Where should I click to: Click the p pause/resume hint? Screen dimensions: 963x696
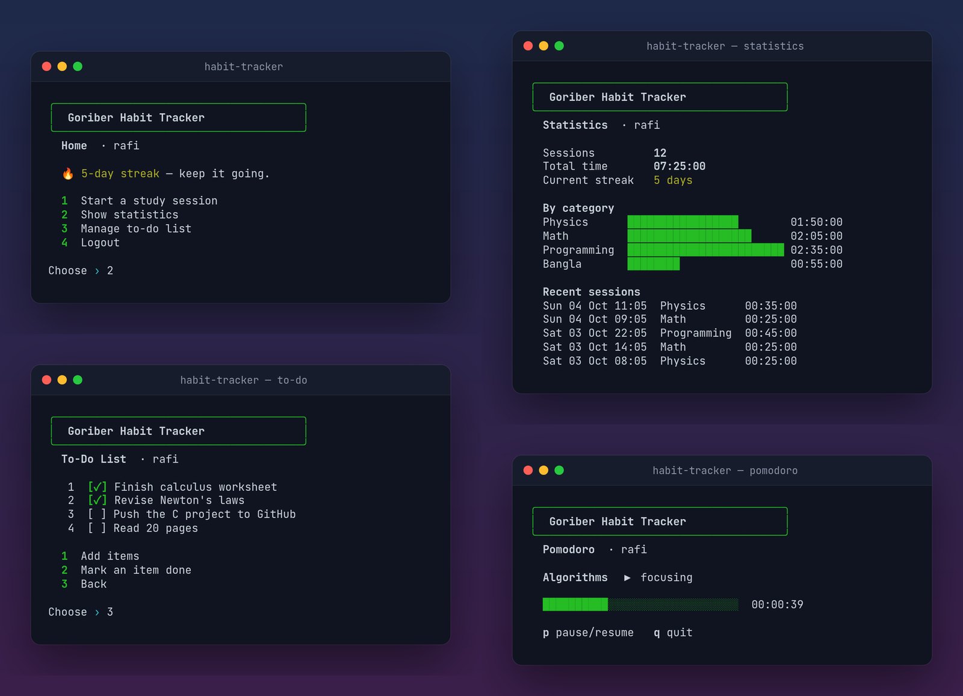tap(588, 633)
